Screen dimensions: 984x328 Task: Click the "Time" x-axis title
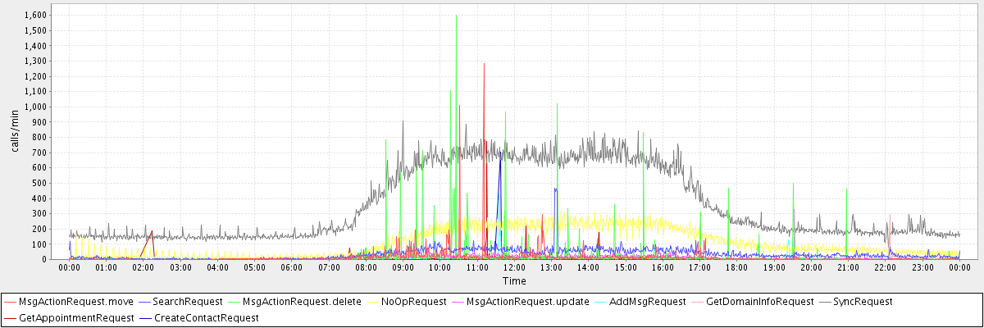[514, 280]
